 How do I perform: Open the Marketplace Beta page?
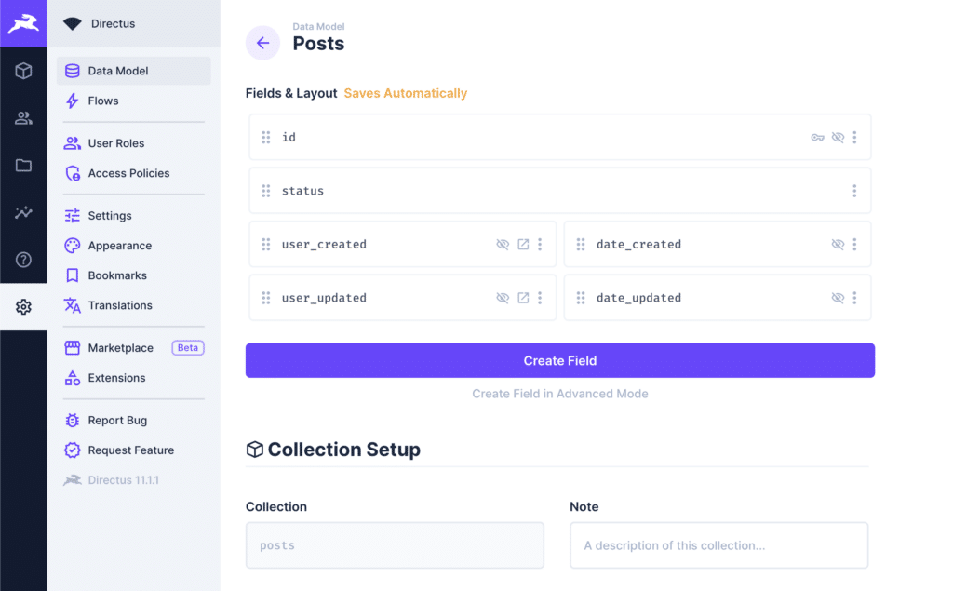(121, 348)
